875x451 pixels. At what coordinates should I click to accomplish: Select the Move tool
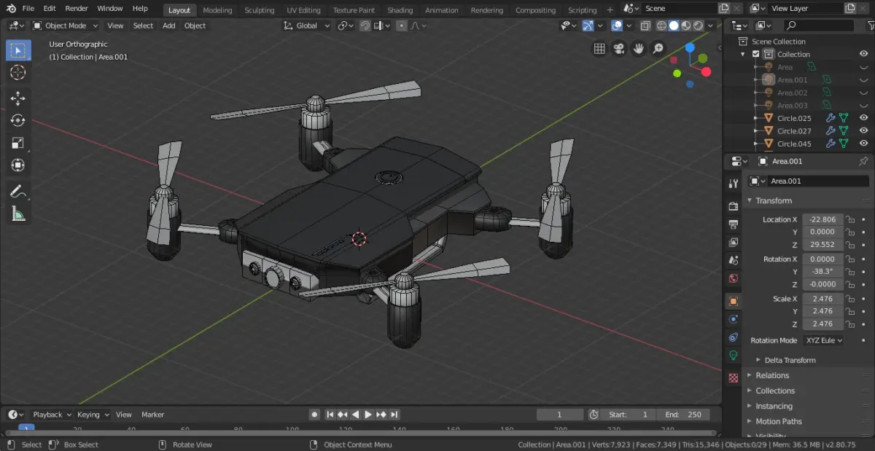(x=18, y=98)
